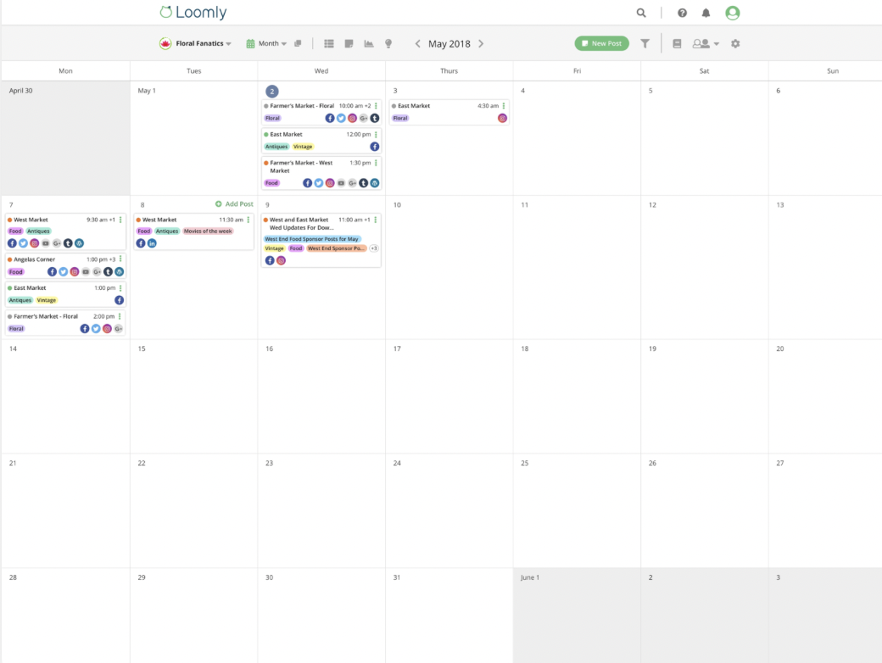
Task: Click the Loomly logo
Action: (x=193, y=12)
